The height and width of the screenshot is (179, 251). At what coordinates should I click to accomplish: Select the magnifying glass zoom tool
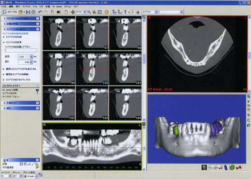(89, 12)
